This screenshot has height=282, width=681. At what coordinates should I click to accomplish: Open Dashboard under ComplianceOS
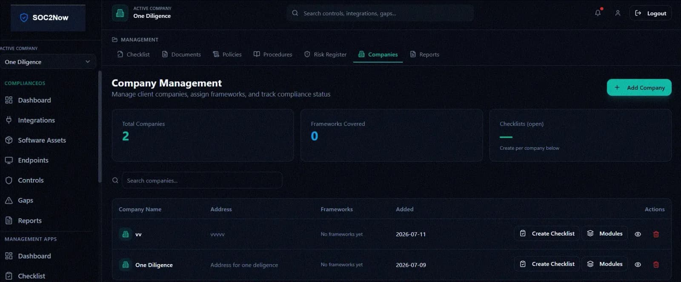[34, 100]
